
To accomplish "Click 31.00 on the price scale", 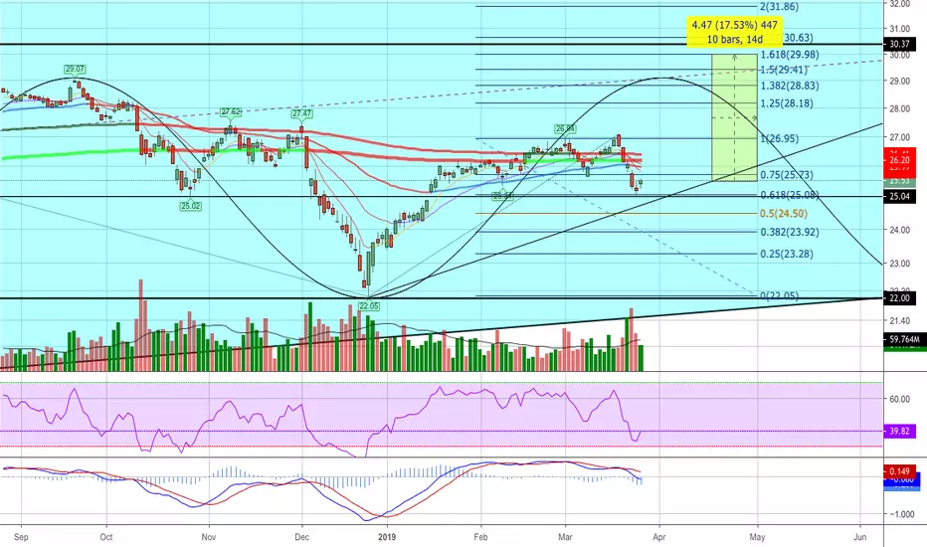I will (900, 29).
